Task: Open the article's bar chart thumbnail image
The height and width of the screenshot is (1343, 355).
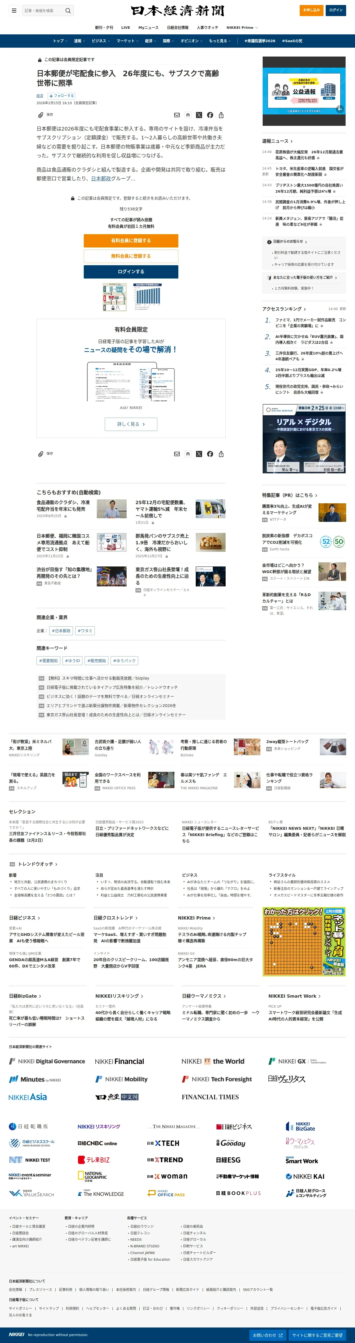Action: click(148, 297)
